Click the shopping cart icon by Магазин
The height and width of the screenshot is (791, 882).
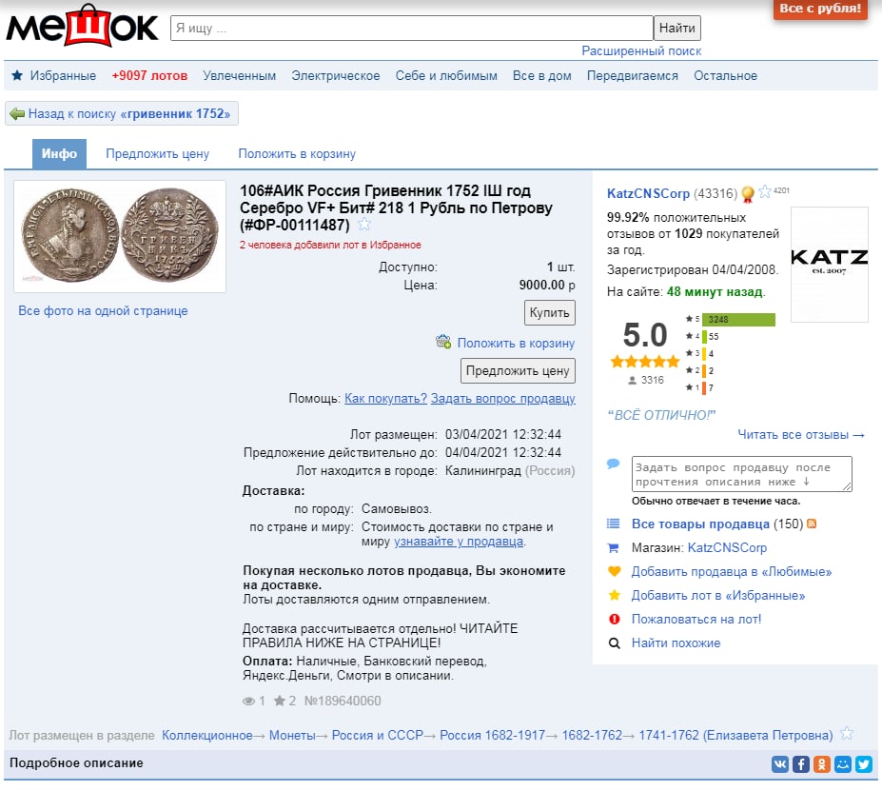[x=614, y=548]
